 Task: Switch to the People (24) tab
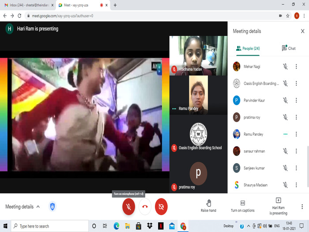248,48
